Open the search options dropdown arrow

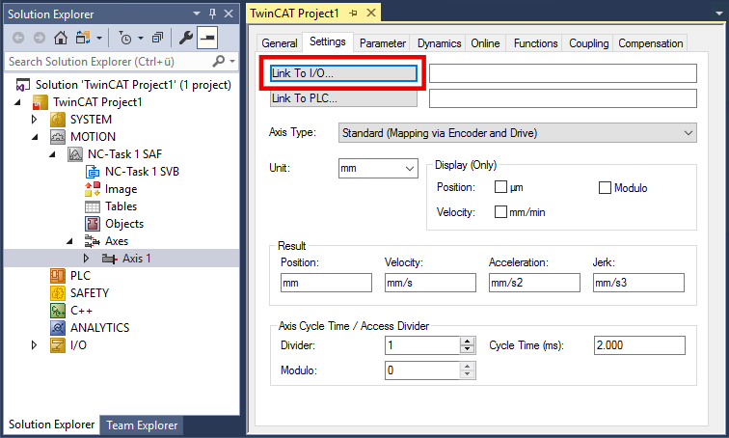(232, 62)
